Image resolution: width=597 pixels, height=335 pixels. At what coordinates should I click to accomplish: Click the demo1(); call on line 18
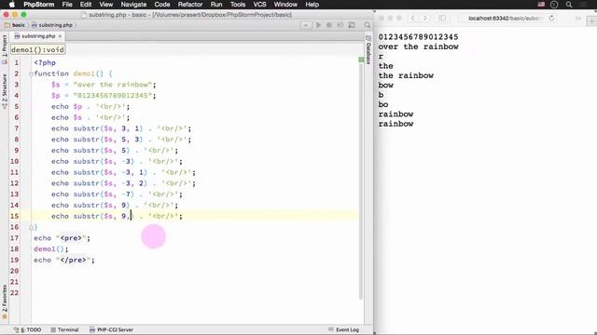[x=51, y=249]
